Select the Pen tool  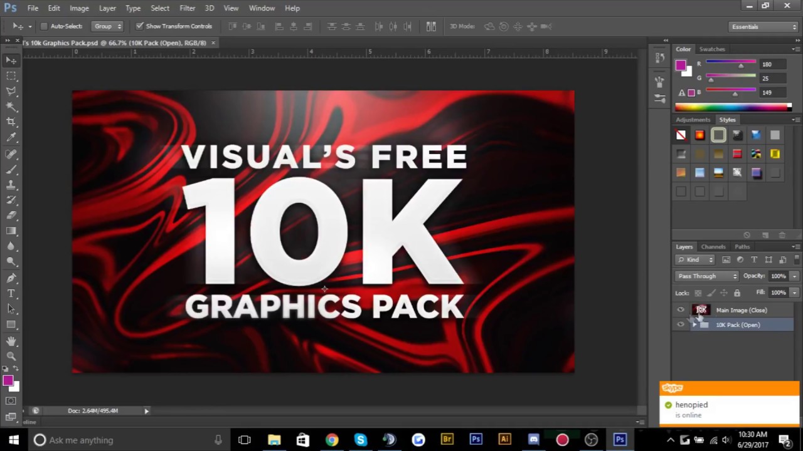tap(11, 278)
